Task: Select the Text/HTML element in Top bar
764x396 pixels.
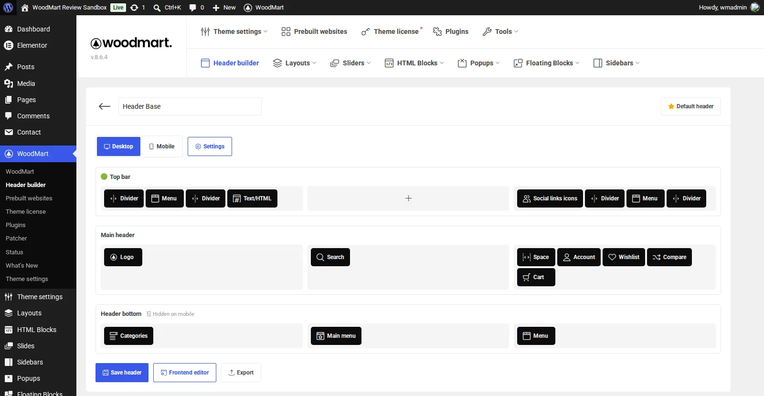Action: click(x=252, y=198)
